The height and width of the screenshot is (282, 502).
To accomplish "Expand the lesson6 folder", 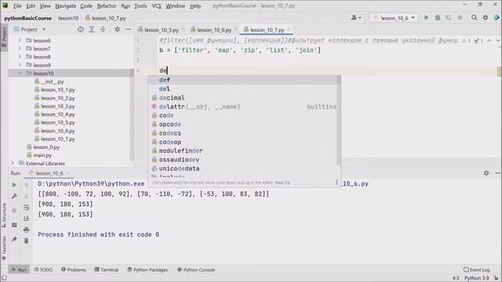I will pos(20,40).
